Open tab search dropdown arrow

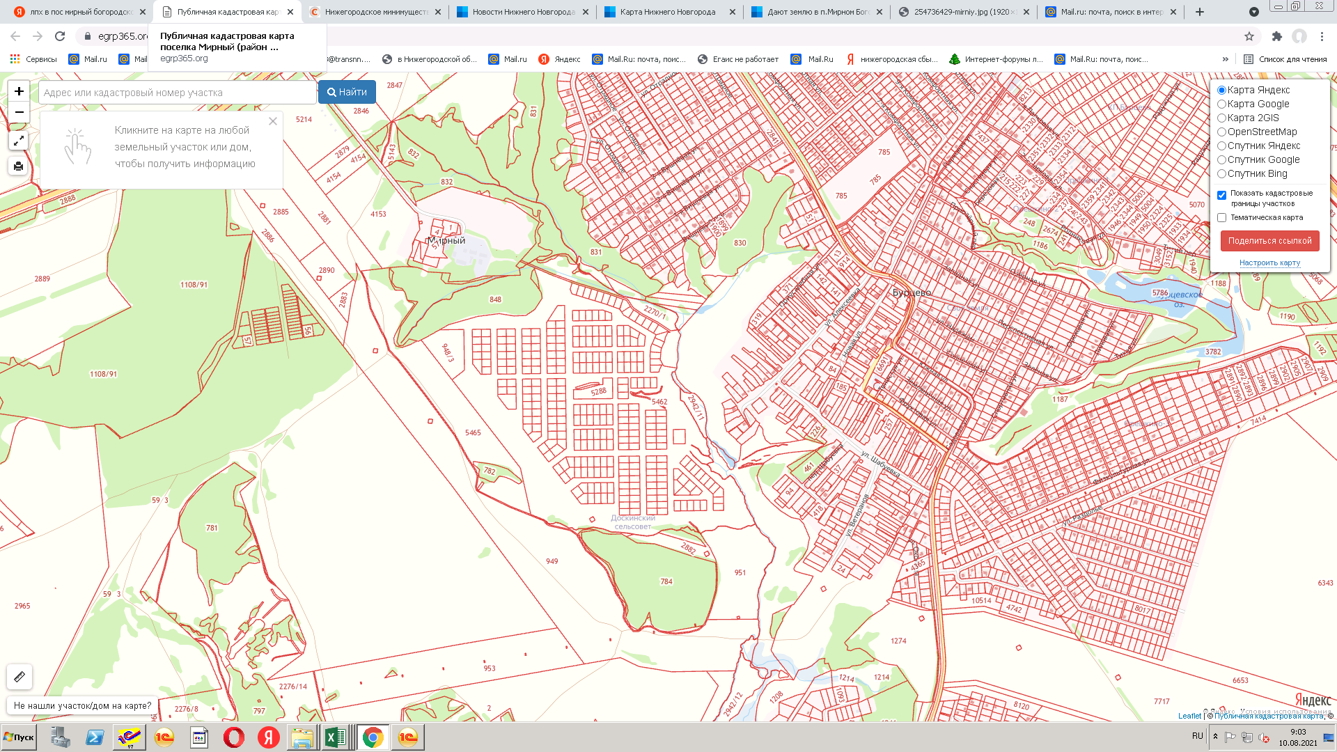coord(1254,12)
